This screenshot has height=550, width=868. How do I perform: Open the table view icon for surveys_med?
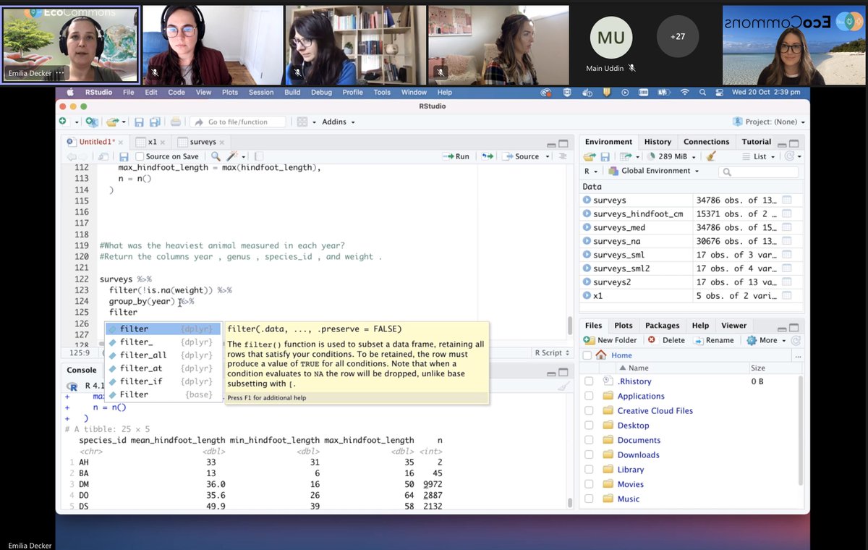(x=786, y=227)
